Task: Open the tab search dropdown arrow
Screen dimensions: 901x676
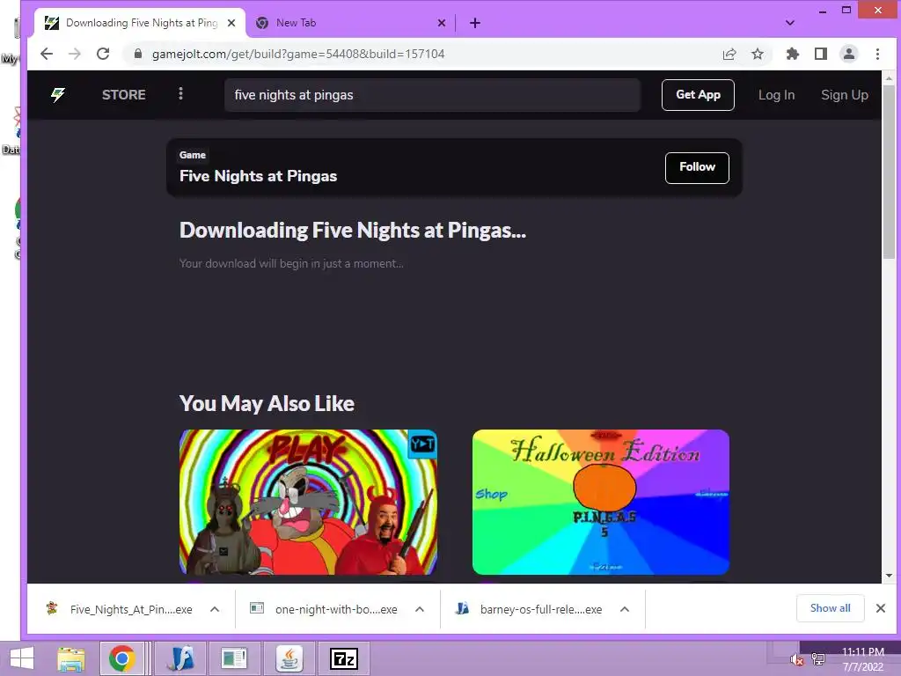Action: [x=790, y=23]
